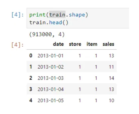Click row index 4 of the dataframe
139x114 pixels.
click(x=31, y=100)
